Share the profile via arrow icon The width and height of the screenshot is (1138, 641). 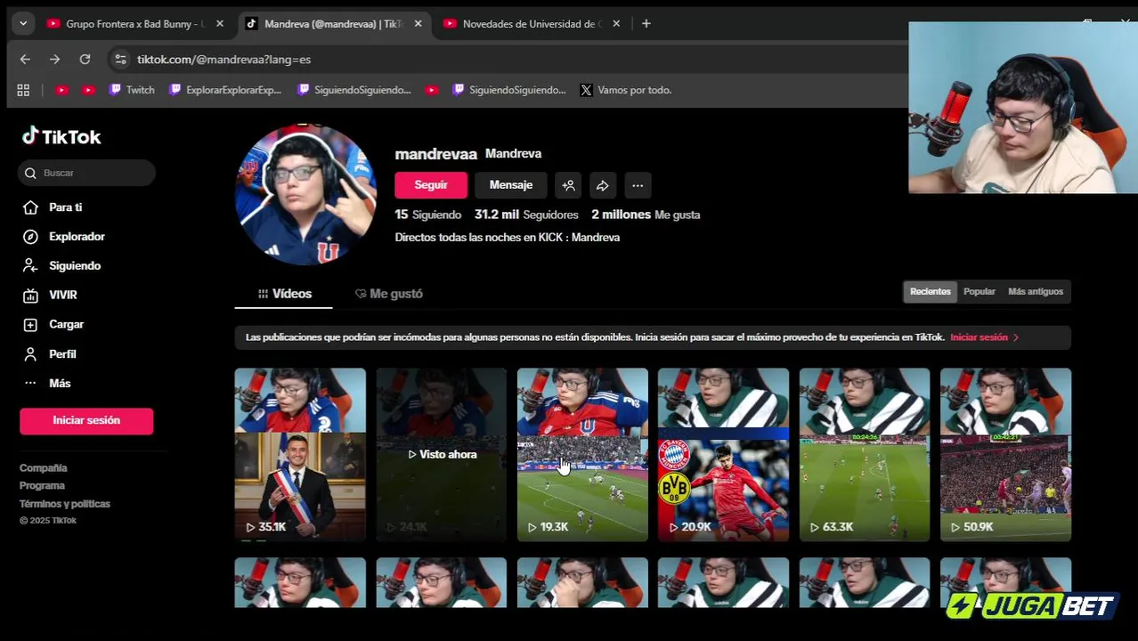click(x=603, y=185)
